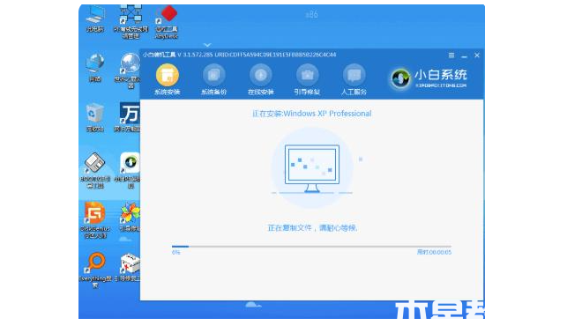This screenshot has height=333, width=567.
Task: Launch the DiskGenius partition tool icon
Action: [94, 220]
